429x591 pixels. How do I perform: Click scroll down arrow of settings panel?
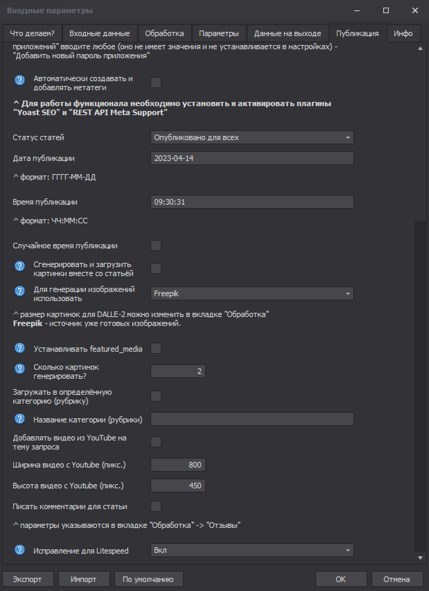point(420,558)
